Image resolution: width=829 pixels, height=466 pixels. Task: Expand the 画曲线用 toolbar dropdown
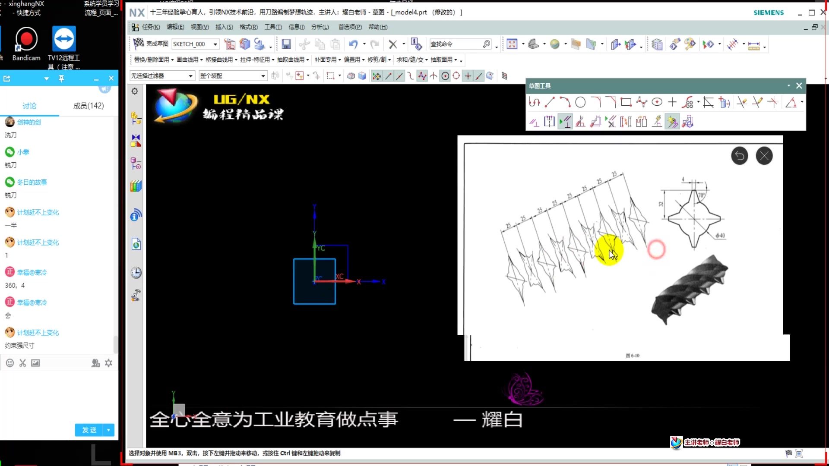(x=202, y=60)
